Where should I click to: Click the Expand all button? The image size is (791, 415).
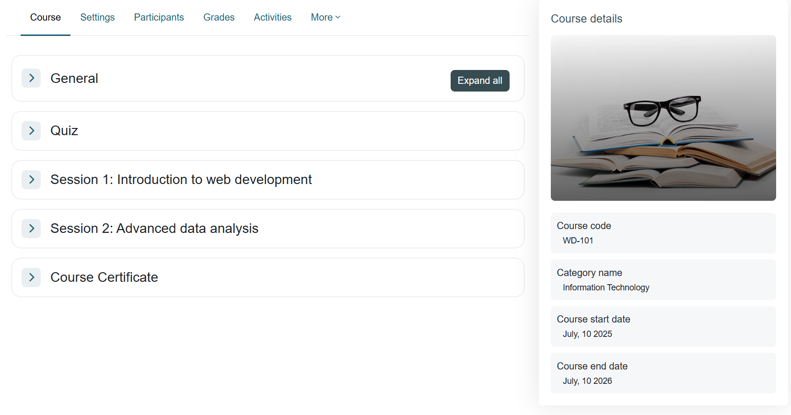point(480,81)
